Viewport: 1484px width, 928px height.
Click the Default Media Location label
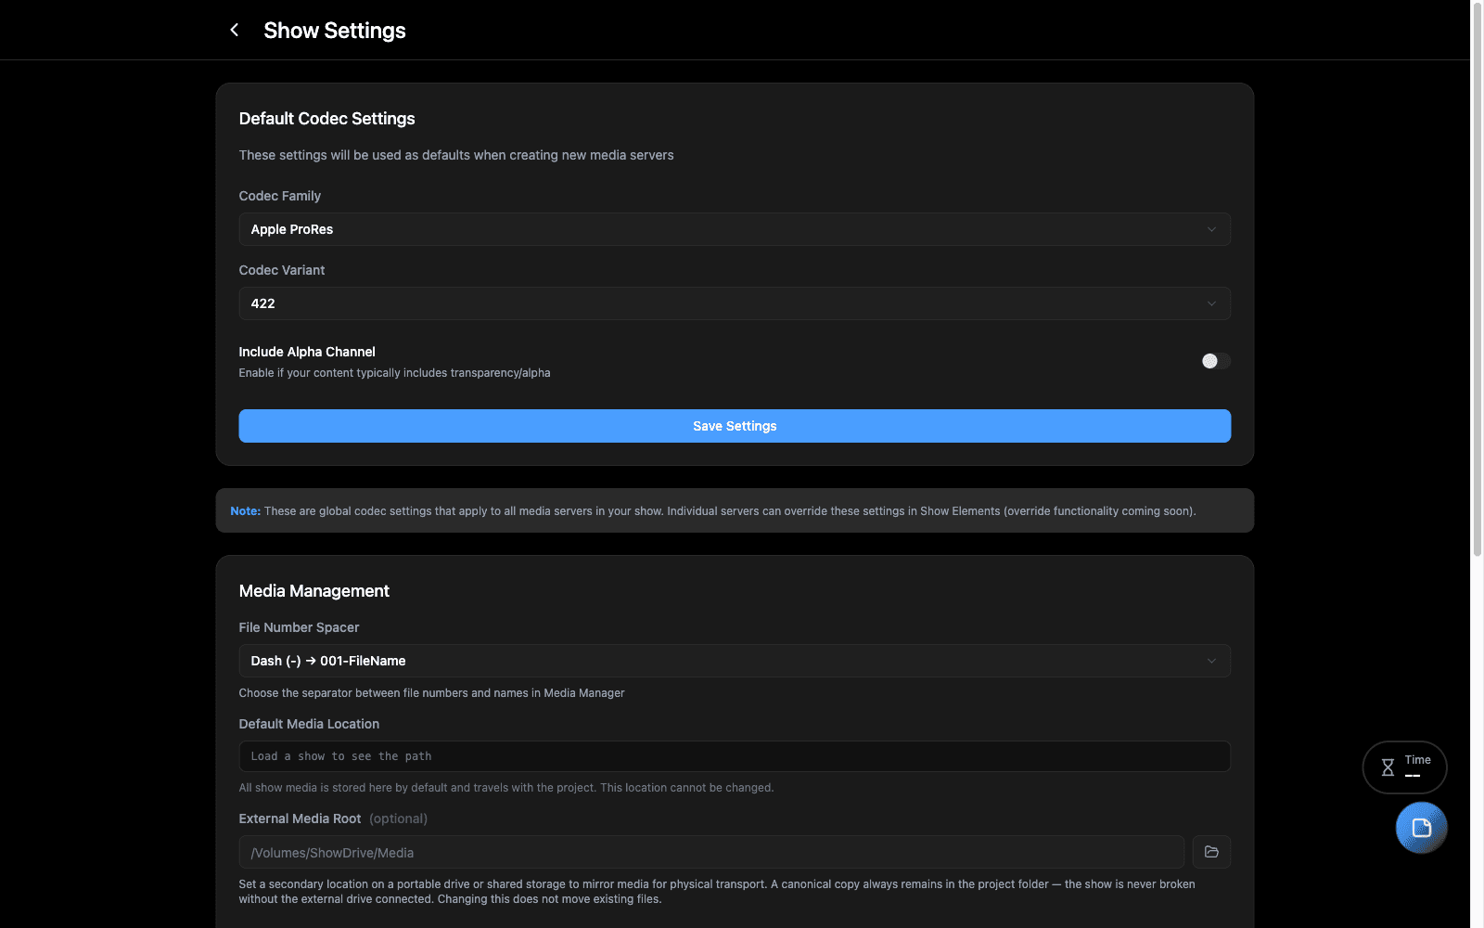pyautogui.click(x=309, y=724)
